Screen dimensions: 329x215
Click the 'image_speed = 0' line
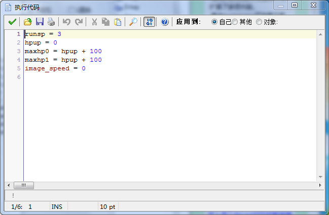(x=55, y=68)
